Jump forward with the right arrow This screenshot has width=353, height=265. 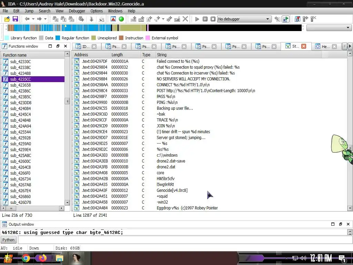tap(39, 19)
